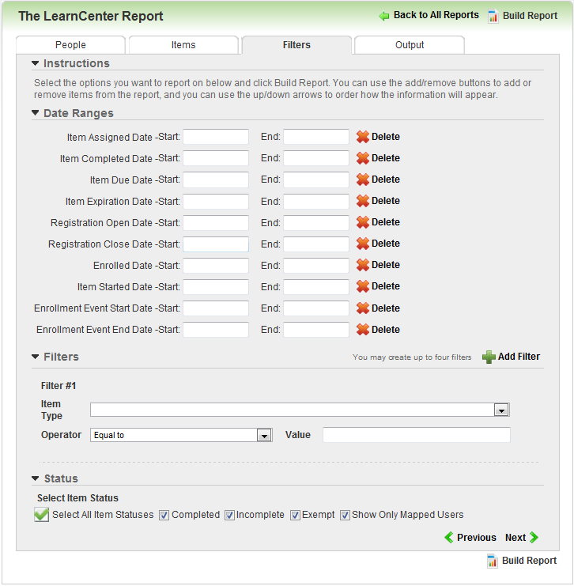574x586 pixels.
Task: Click the green Back to All Reports arrow icon
Action: click(383, 16)
